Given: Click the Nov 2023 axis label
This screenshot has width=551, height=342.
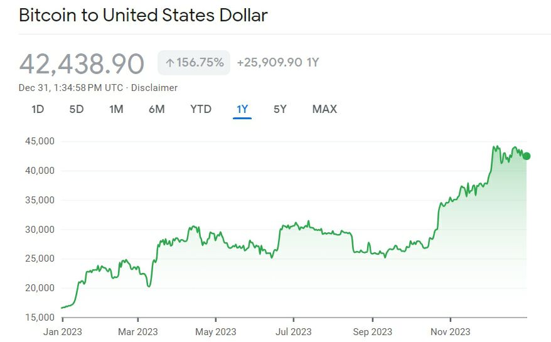Looking at the screenshot, I should [x=451, y=331].
